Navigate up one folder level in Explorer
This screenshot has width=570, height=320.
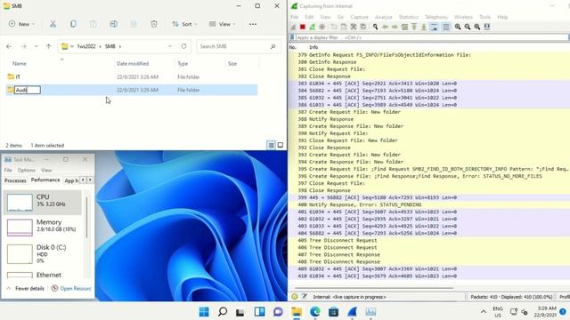[48, 46]
